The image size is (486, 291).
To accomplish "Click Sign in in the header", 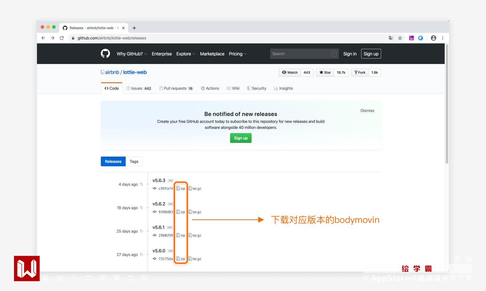I will tap(350, 54).
